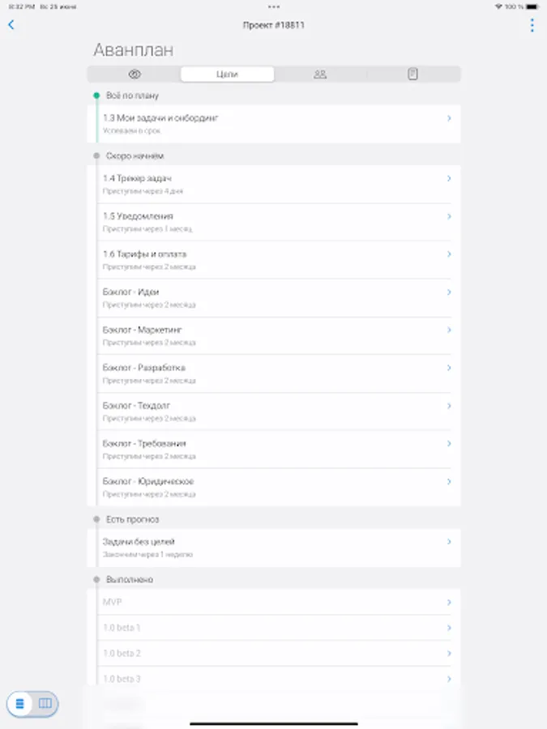The image size is (547, 729).
Task: Switch to list view toggle
Action: (x=20, y=703)
